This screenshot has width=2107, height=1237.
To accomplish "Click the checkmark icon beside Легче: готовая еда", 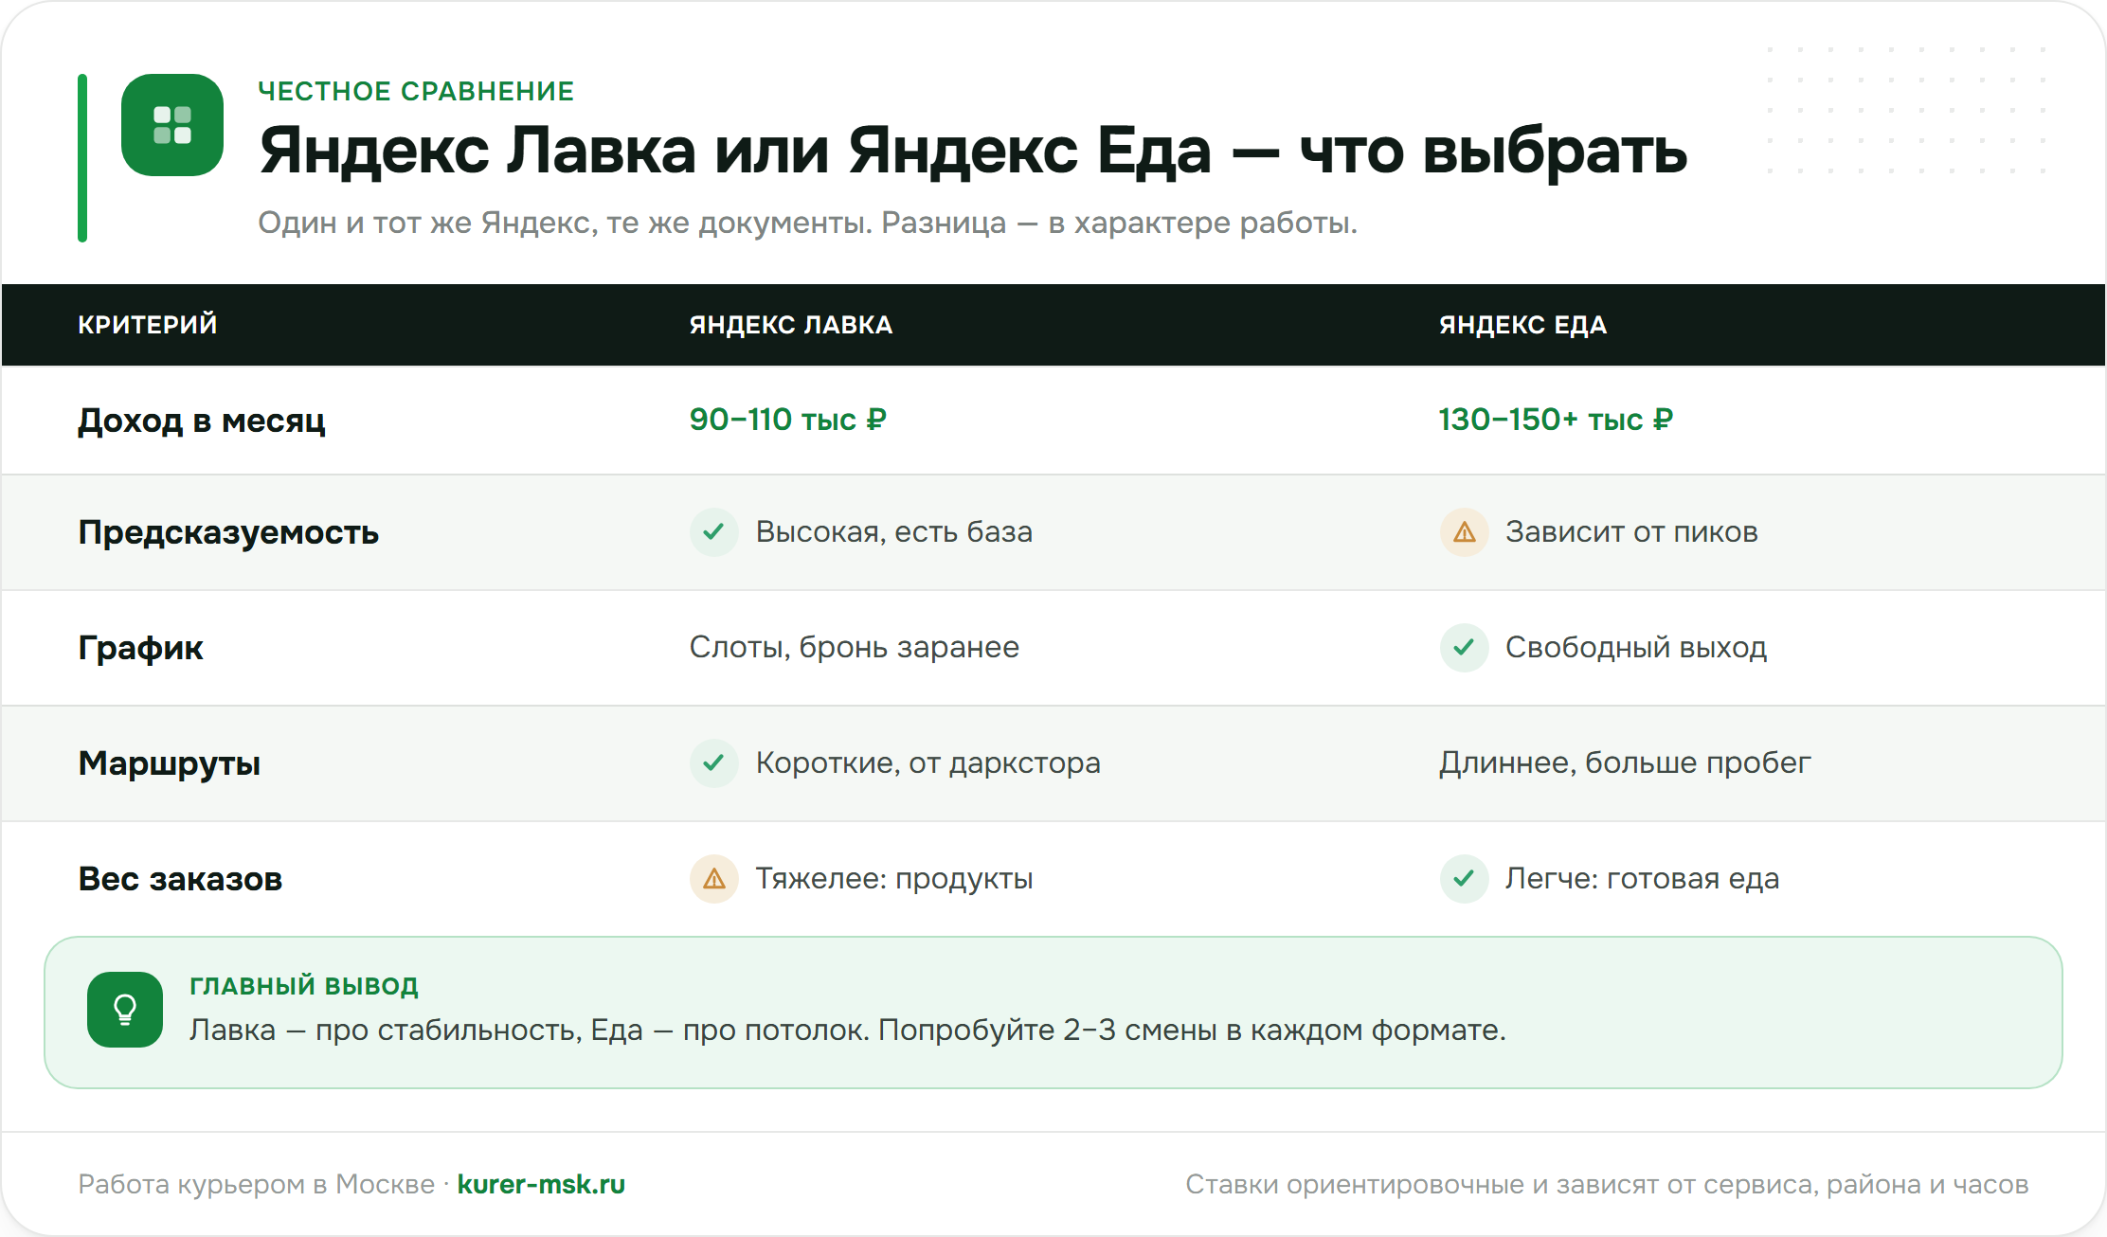I will click(x=1465, y=878).
